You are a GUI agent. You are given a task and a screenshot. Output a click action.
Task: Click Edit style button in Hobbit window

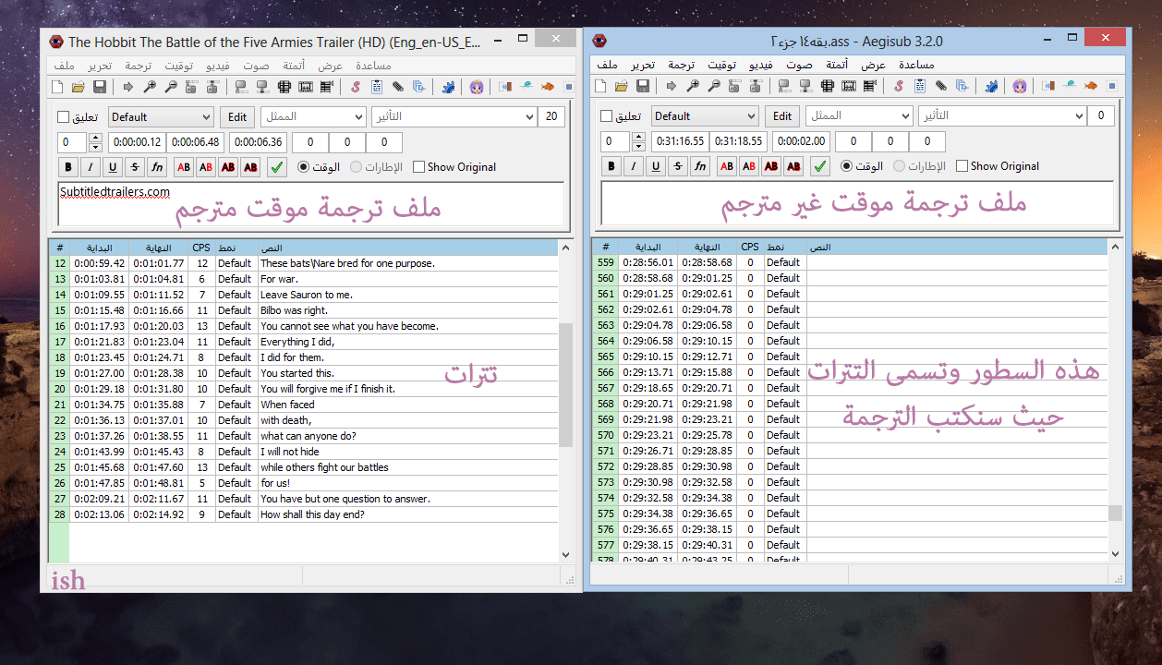click(237, 117)
